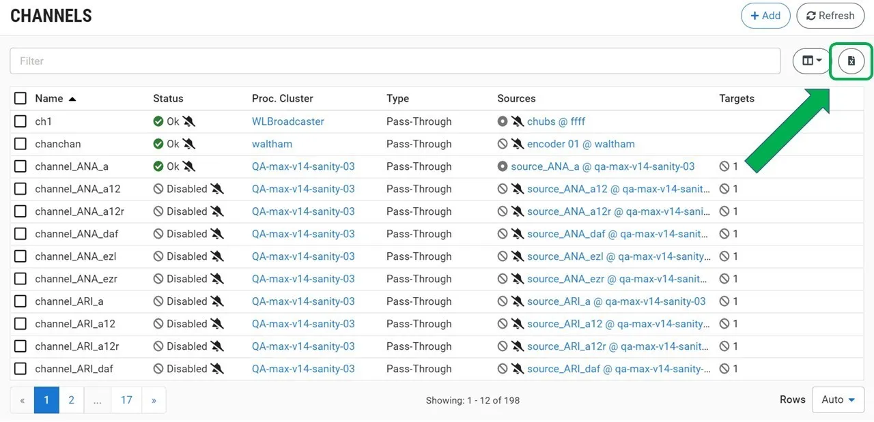This screenshot has height=422, width=874.
Task: Click the Refresh button
Action: tap(830, 16)
